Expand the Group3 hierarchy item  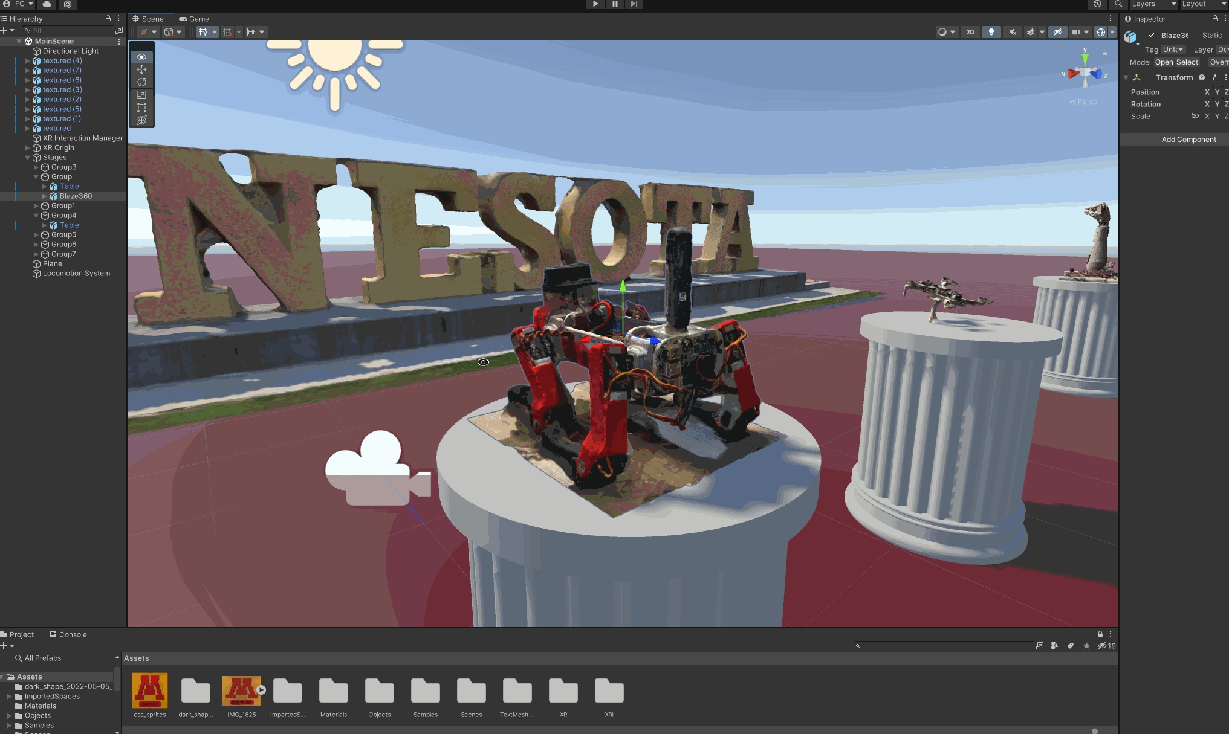click(36, 167)
